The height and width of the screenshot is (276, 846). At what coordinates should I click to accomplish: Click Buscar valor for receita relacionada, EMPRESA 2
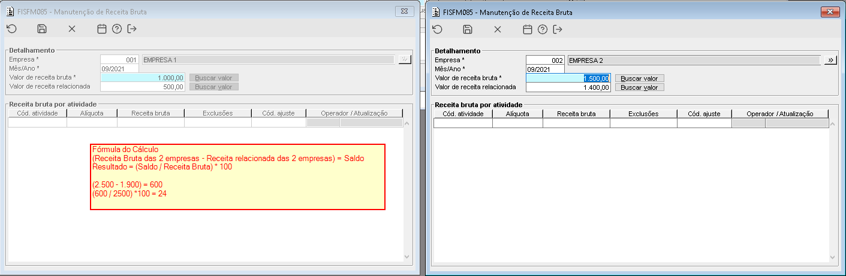(x=640, y=87)
